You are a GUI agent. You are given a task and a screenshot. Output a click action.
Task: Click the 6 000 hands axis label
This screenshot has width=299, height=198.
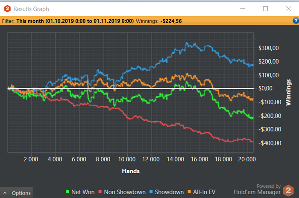(x=79, y=159)
